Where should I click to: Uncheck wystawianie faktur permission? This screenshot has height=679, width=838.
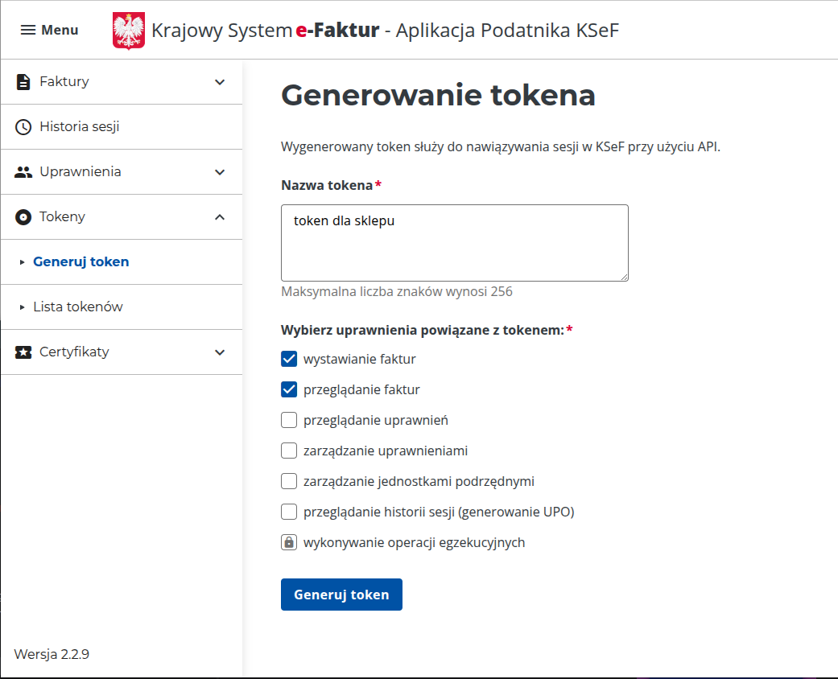289,359
